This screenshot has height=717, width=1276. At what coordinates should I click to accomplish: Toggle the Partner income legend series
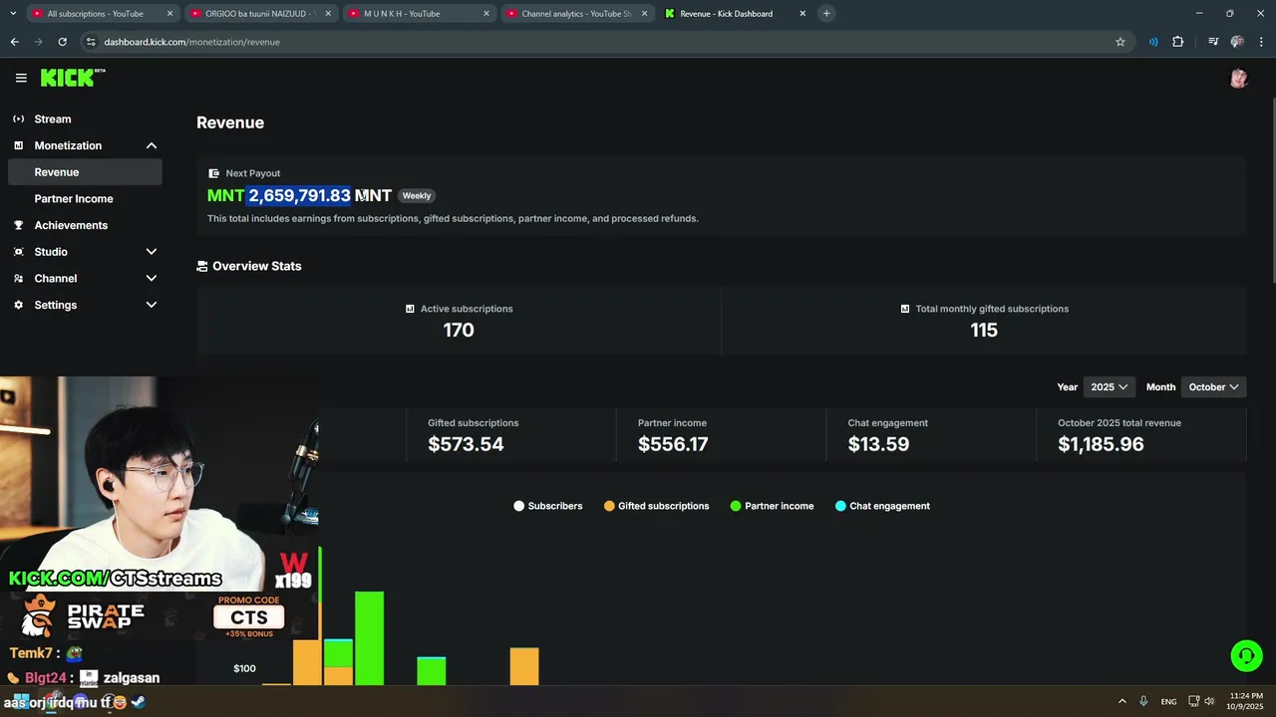tap(773, 506)
